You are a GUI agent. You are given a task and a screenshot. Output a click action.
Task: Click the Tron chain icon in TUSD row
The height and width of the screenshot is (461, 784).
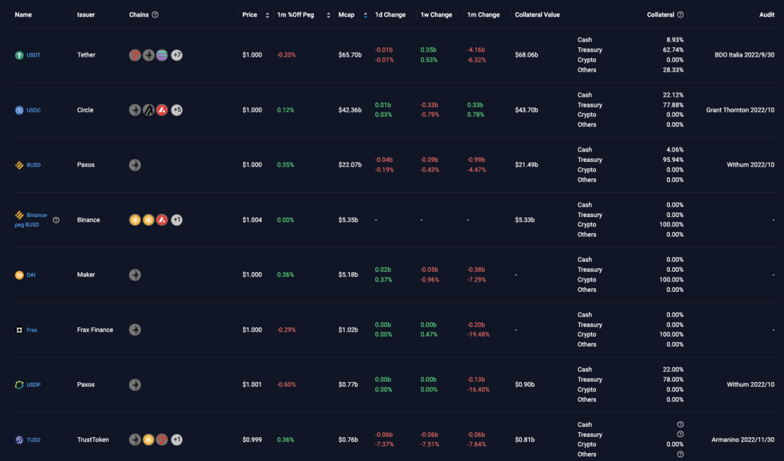tap(162, 440)
